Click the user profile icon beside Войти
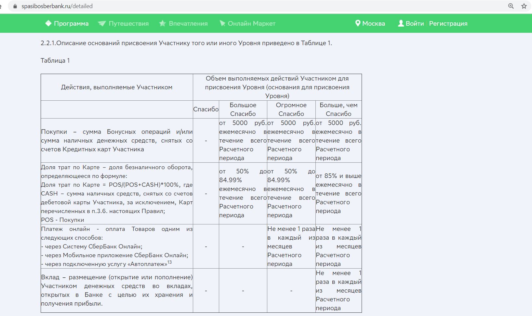This screenshot has width=532, height=316. pos(401,23)
